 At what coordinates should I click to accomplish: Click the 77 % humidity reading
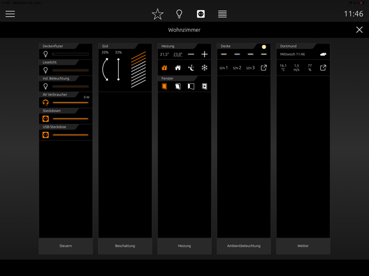tap(310, 68)
